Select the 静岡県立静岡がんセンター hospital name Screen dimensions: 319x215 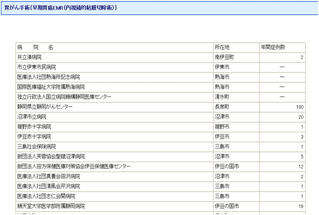[45, 107]
